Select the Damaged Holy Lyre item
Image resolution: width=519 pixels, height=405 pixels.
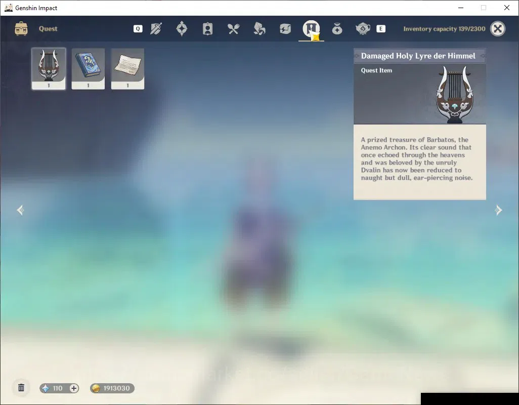tap(49, 68)
